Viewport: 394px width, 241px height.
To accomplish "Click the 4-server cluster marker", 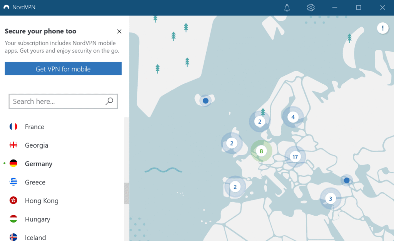I will tap(293, 117).
